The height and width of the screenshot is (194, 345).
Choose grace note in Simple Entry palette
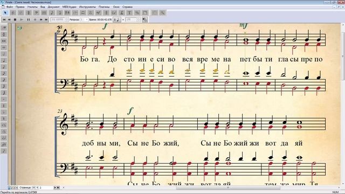click(x=4, y=151)
